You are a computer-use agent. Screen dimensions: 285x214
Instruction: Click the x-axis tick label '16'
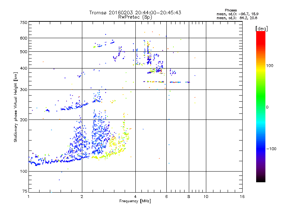point(242,197)
